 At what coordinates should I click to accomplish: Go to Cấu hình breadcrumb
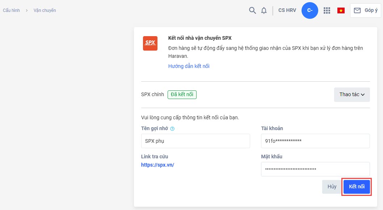(11, 10)
